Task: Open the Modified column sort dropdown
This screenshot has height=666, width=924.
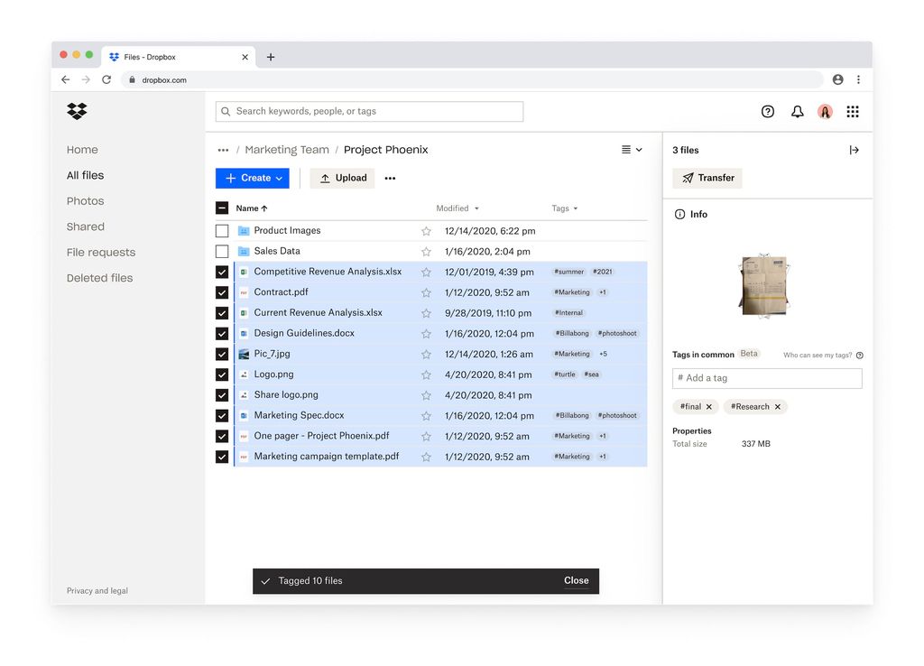Action: click(x=476, y=208)
